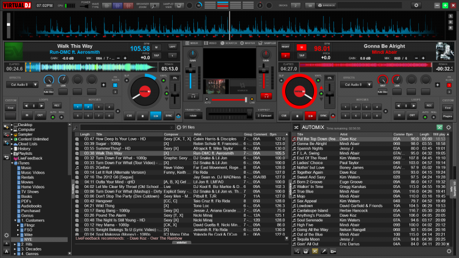Image resolution: width=459 pixels, height=258 pixels.
Task: Open the sidebar settings gear at bottom-left
Action: (x=6, y=235)
